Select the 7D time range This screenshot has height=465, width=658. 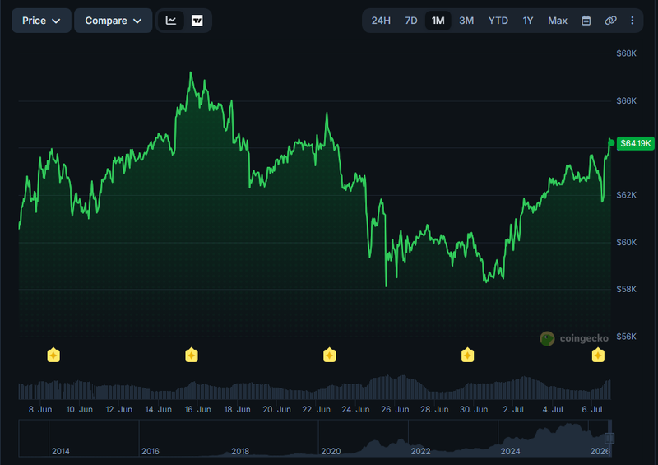pyautogui.click(x=410, y=21)
